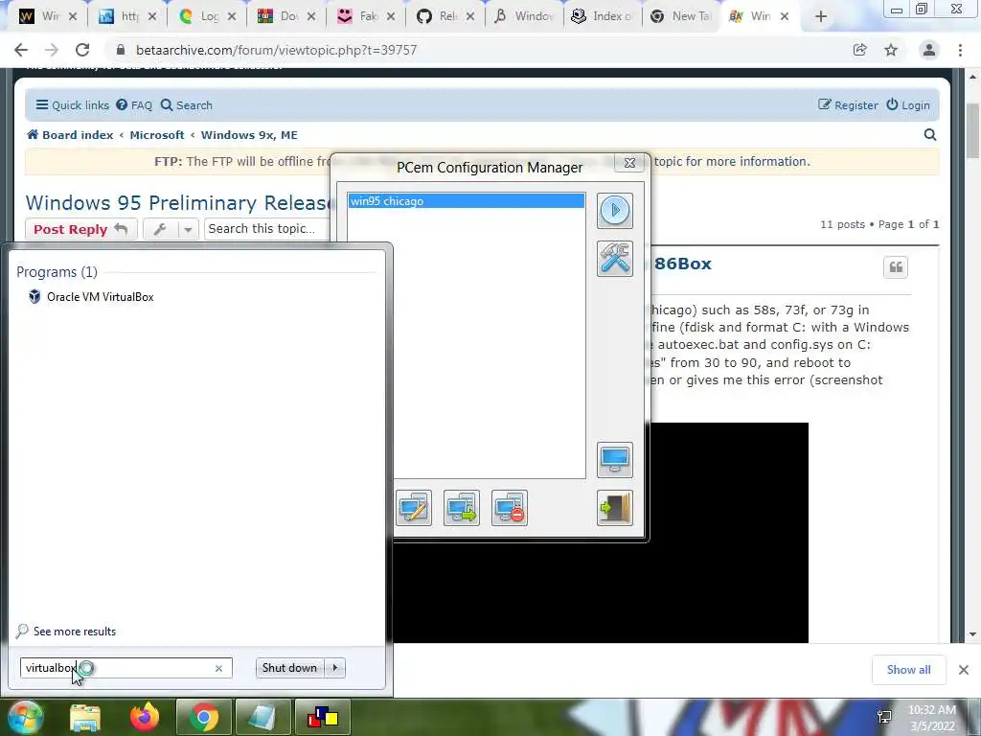Click Show all in downloads bar
Viewport: 981px width, 736px height.
click(x=908, y=670)
